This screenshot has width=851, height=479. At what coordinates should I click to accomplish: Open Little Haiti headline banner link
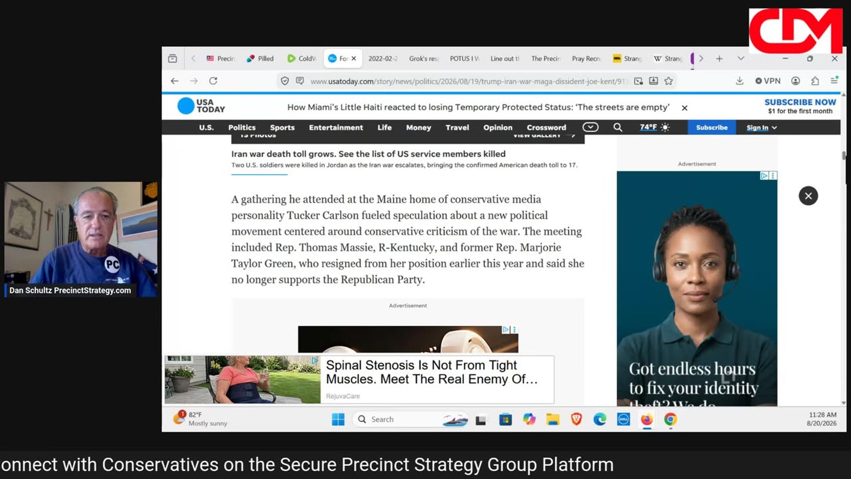pos(478,107)
